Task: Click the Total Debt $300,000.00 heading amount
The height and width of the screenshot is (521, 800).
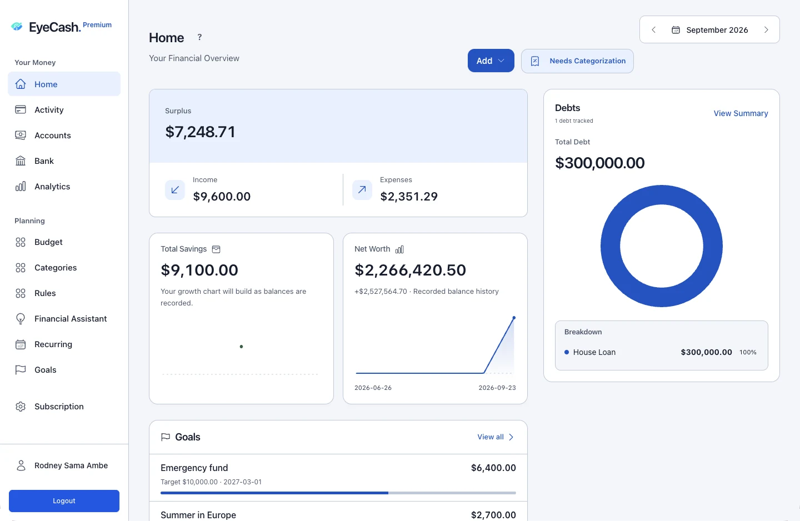Action: (600, 163)
